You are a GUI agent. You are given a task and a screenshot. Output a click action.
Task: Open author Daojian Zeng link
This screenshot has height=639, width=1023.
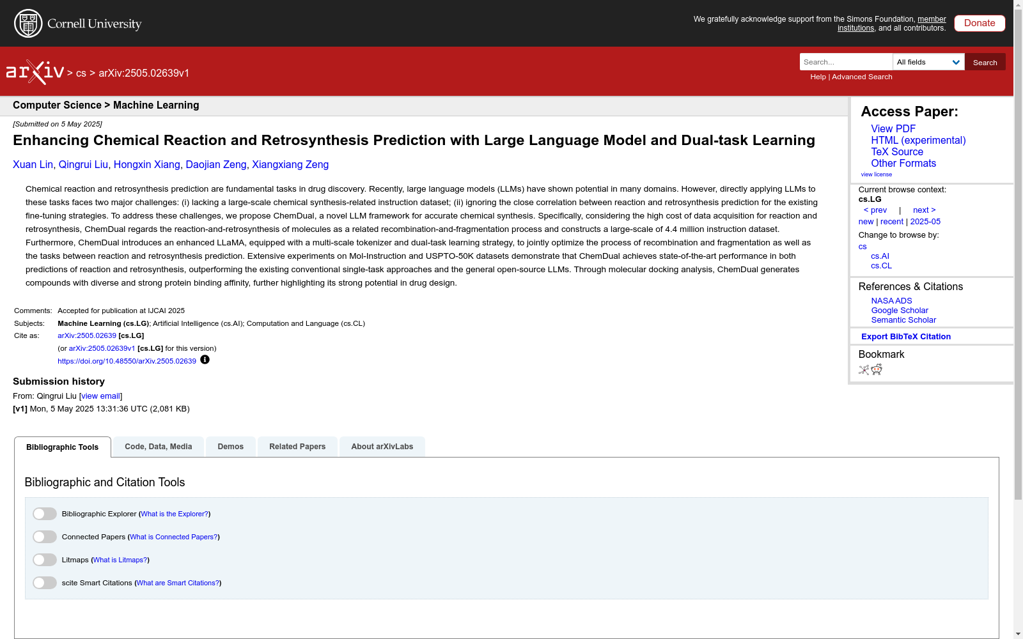216,165
